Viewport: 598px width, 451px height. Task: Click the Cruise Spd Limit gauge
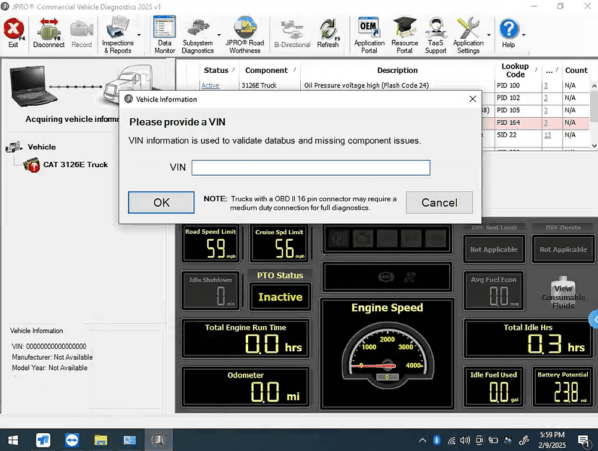tap(279, 244)
